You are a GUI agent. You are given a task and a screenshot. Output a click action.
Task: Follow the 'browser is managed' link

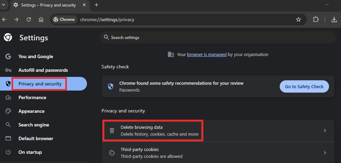207,54
